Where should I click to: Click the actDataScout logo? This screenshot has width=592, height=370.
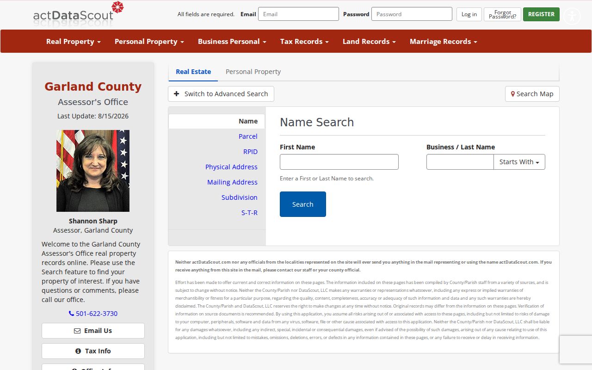[79, 14]
